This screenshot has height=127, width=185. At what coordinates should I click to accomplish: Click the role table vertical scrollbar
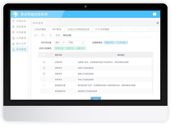click(x=152, y=70)
